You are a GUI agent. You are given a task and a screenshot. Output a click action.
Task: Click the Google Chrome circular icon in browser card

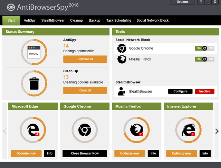coord(85,130)
